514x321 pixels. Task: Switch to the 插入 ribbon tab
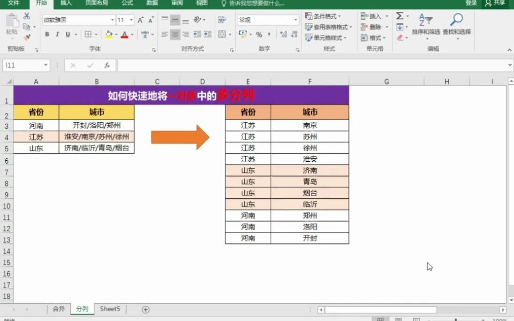[65, 4]
